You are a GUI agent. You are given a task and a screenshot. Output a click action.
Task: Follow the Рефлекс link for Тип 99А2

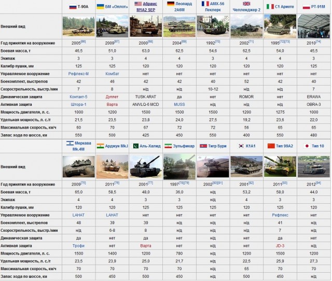280,215
